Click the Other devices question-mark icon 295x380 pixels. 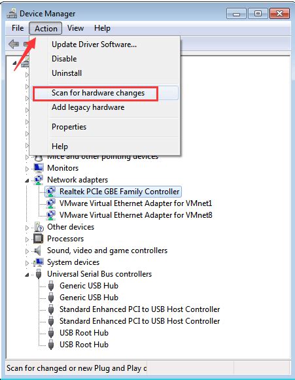39,227
